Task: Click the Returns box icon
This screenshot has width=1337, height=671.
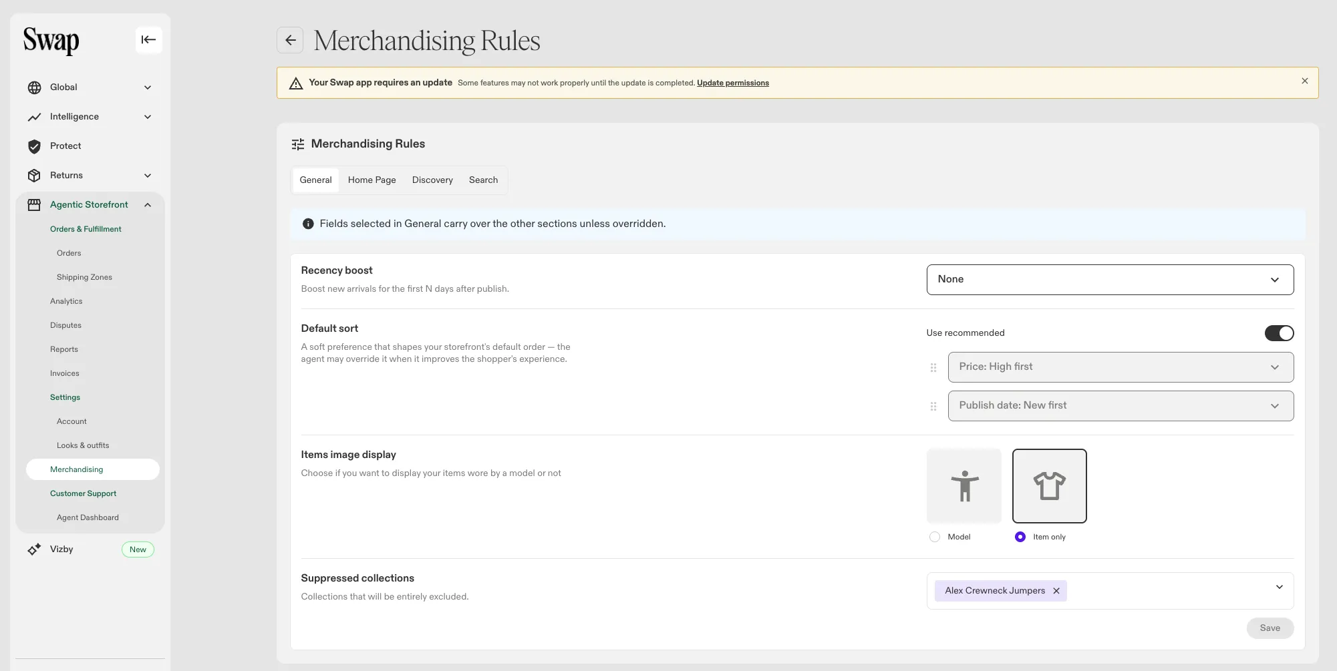Action: 35,176
